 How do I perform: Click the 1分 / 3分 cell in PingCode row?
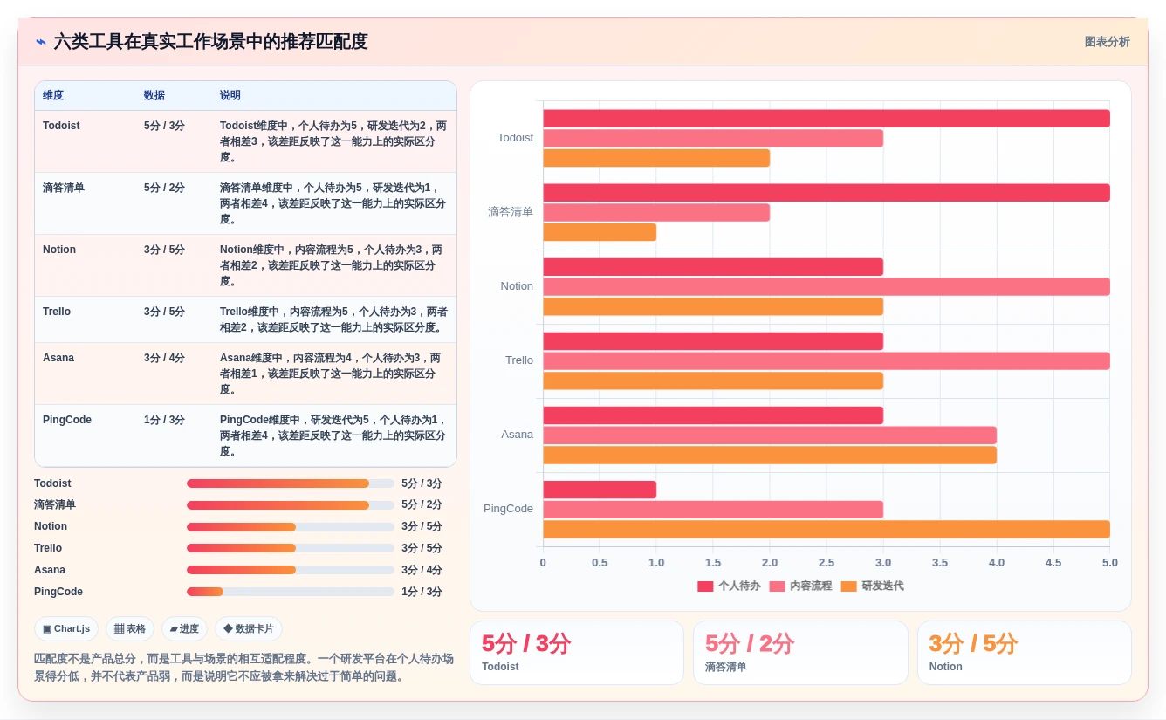[x=164, y=420]
